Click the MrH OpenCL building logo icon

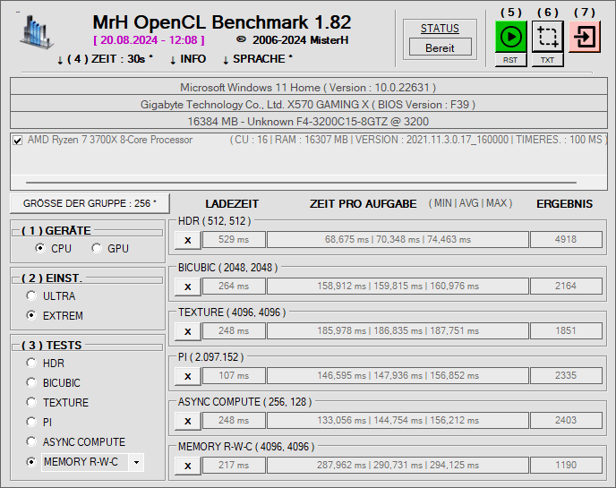click(37, 32)
